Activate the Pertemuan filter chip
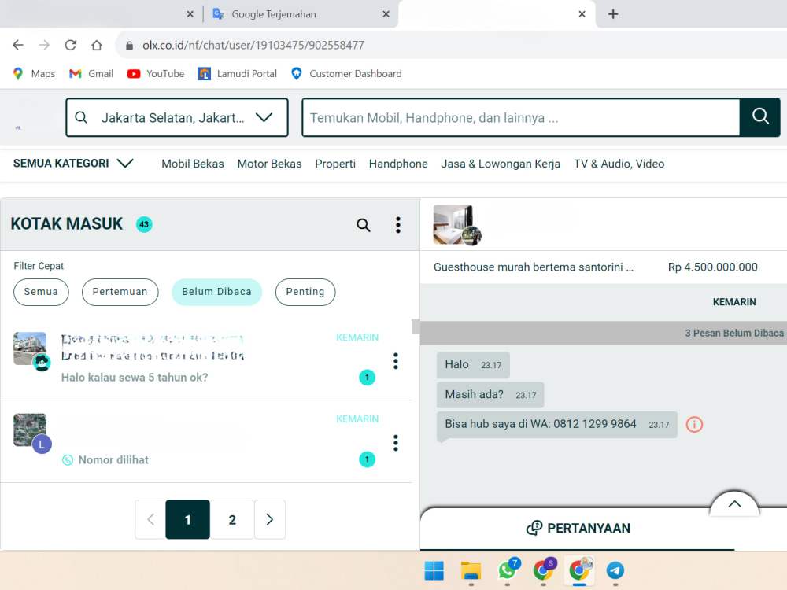The height and width of the screenshot is (590, 787). click(120, 292)
